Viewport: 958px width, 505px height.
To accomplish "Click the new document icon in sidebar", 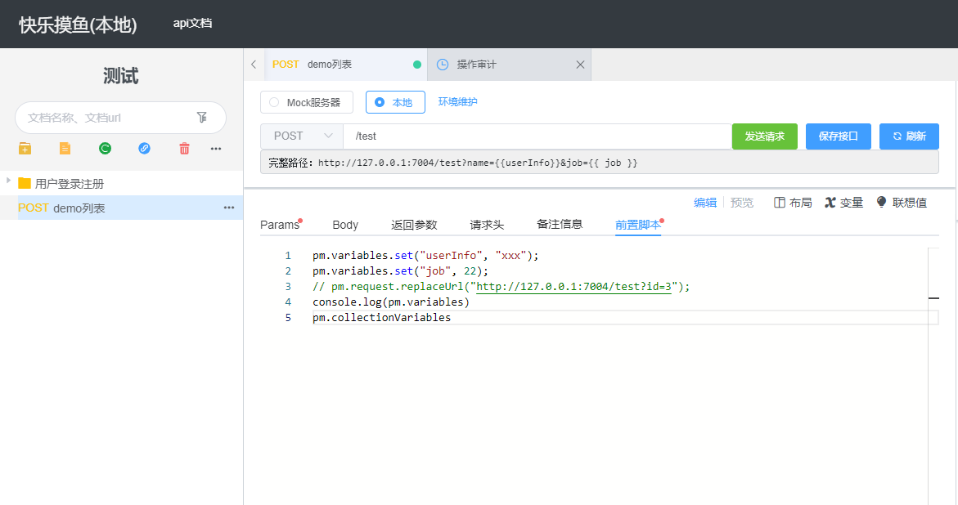I will 64,148.
